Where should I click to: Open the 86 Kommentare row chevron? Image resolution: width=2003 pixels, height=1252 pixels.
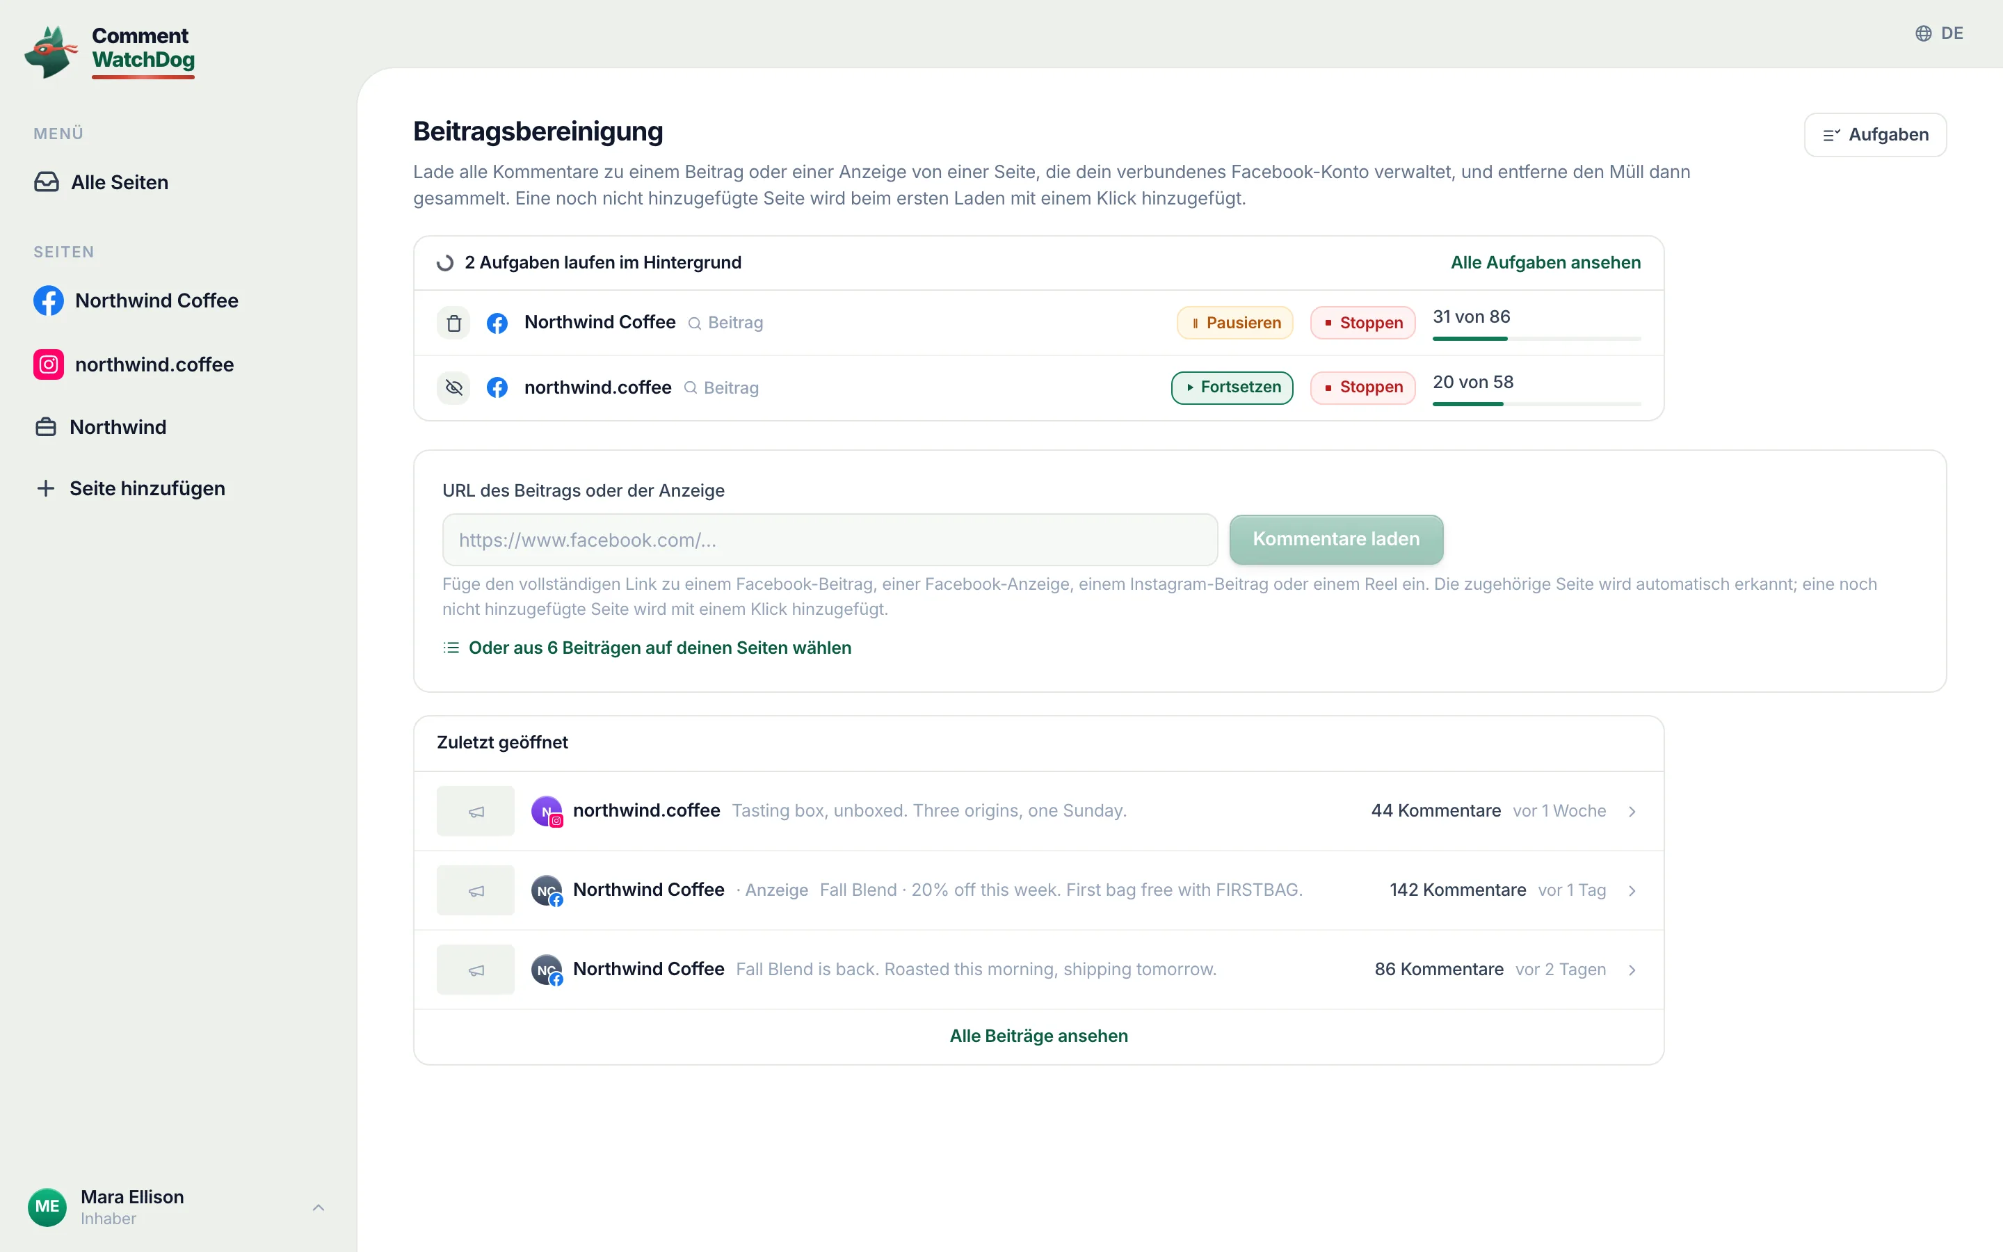coord(1632,970)
